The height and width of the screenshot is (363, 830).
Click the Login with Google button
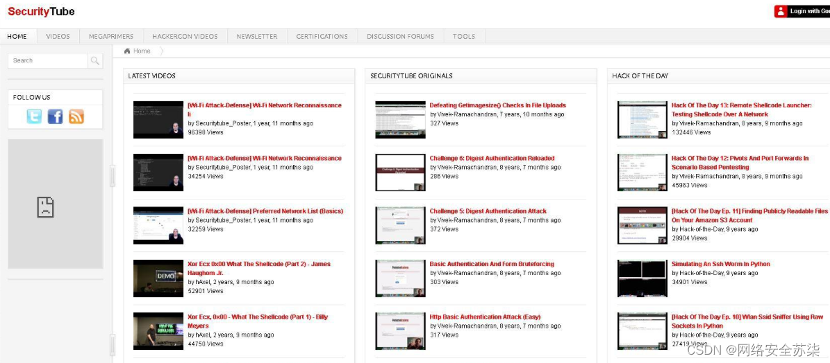(x=802, y=11)
